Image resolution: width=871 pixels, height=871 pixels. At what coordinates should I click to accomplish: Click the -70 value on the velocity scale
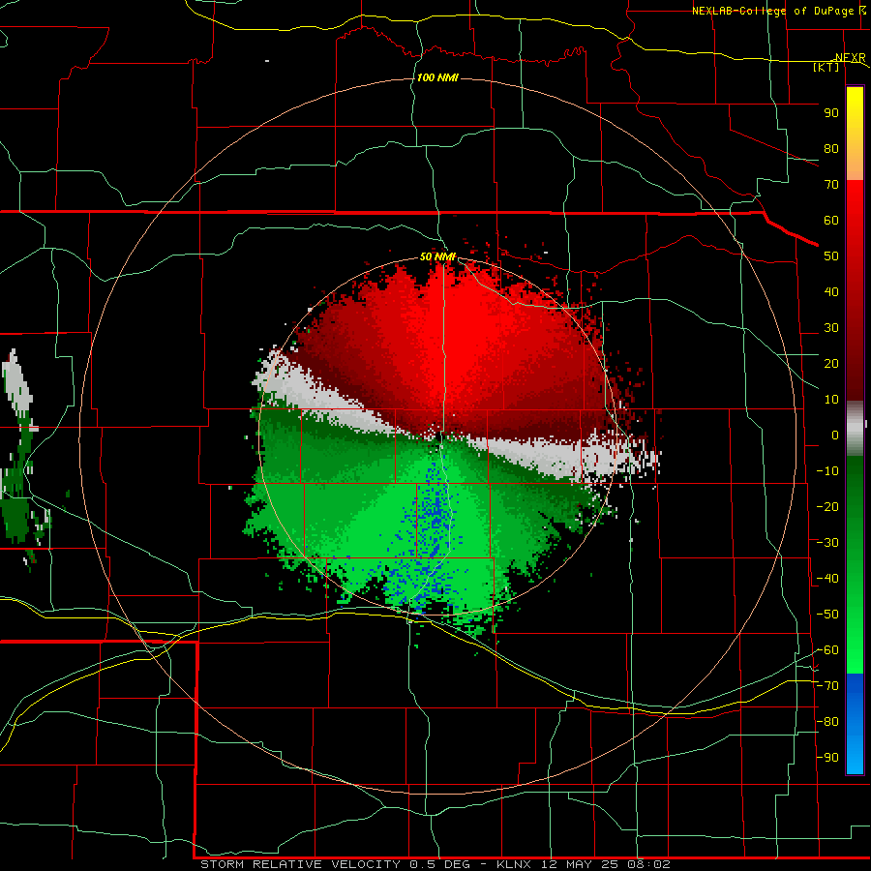point(827,686)
